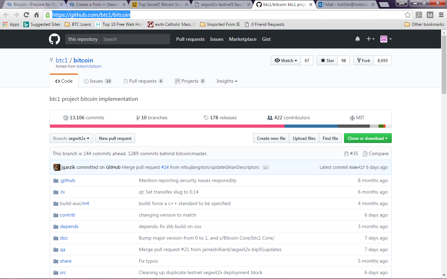The image size is (447, 279).
Task: Switch to the Code tab
Action: (64, 81)
